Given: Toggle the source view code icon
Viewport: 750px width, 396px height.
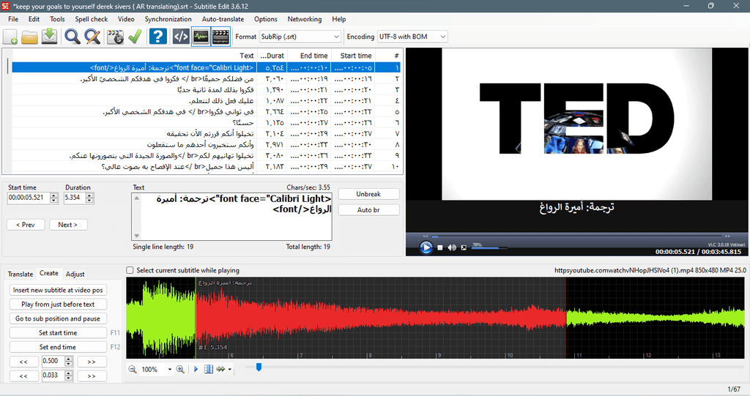Looking at the screenshot, I should (181, 37).
